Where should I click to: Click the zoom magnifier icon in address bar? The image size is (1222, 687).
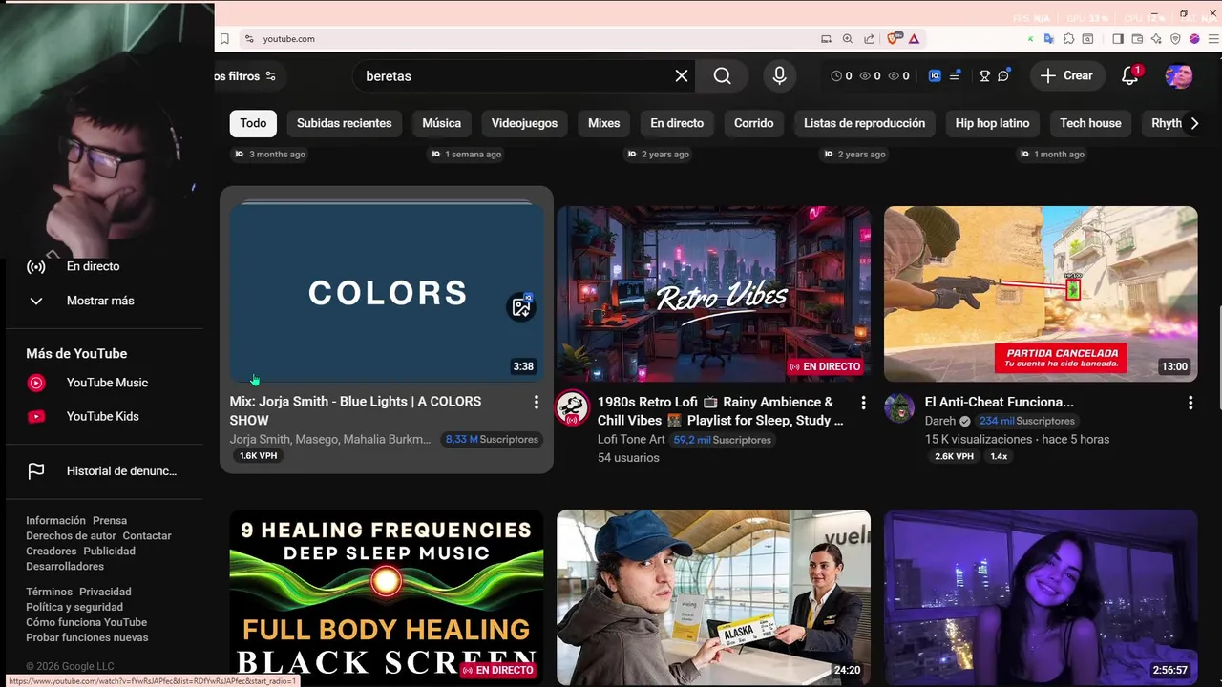(x=848, y=39)
